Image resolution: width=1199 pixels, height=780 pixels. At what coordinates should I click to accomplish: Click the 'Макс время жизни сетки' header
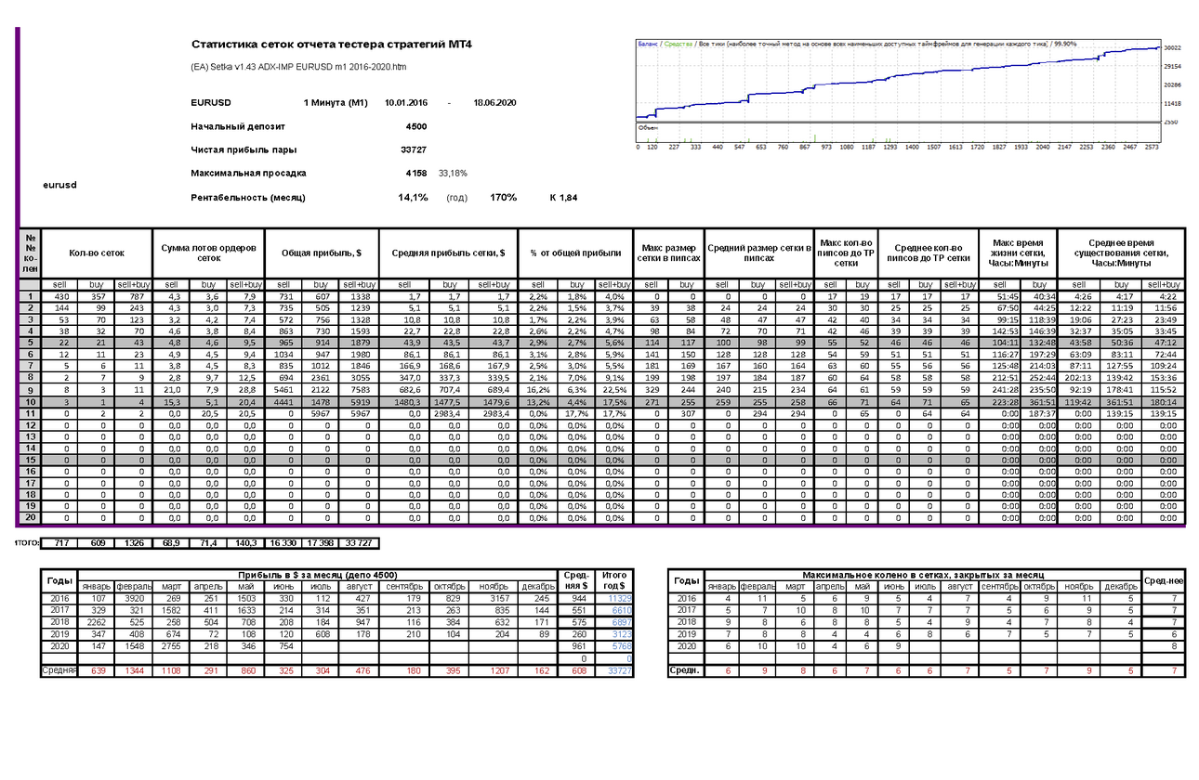pyautogui.click(x=1018, y=253)
